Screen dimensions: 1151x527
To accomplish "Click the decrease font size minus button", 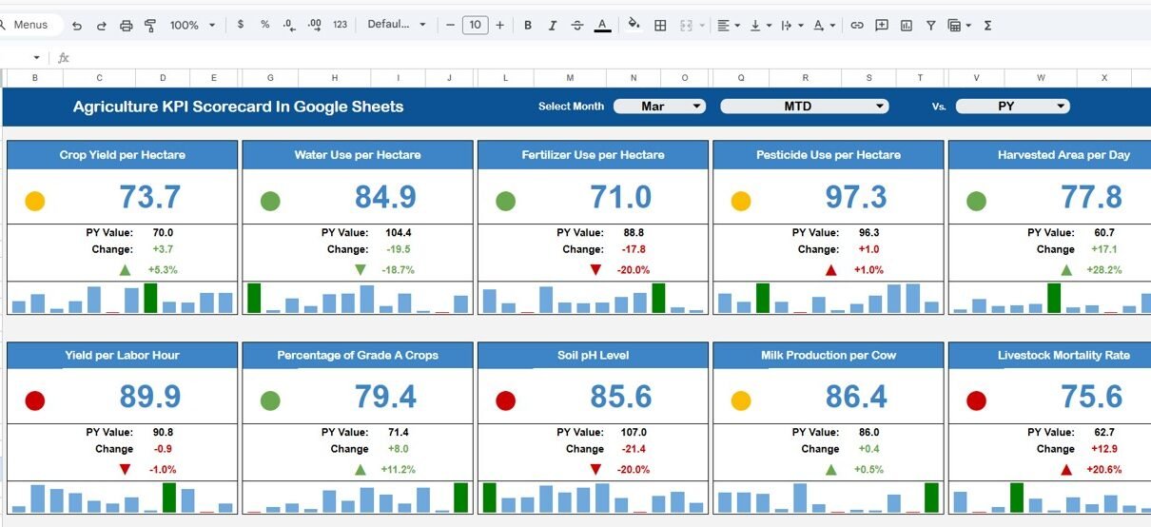I will click(451, 26).
